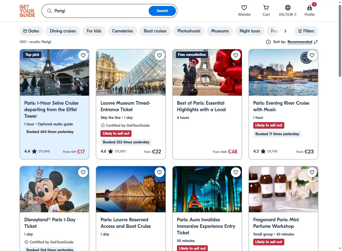Click the sort order arrows icon
The width and height of the screenshot is (342, 251).
point(316,42)
